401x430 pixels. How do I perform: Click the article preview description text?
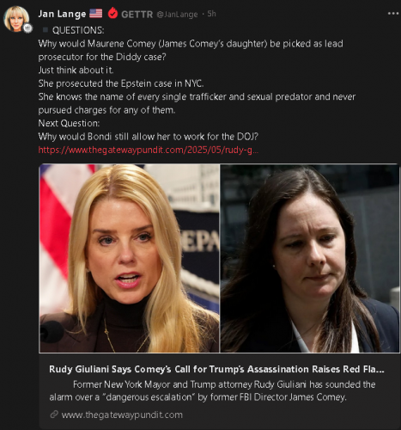pos(212,390)
